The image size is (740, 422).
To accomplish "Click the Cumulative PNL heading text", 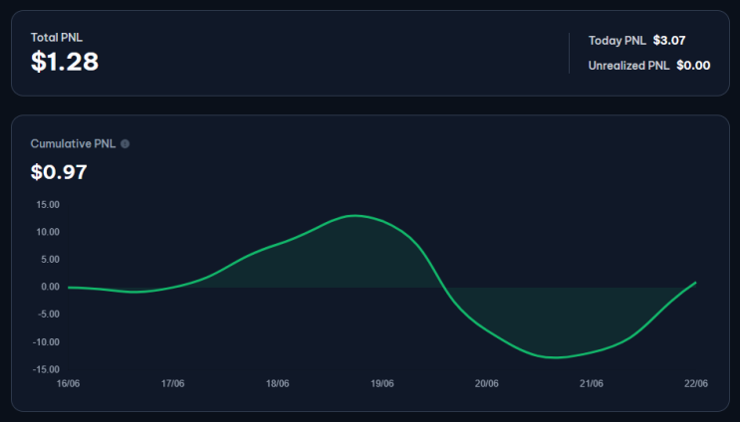I will point(73,143).
